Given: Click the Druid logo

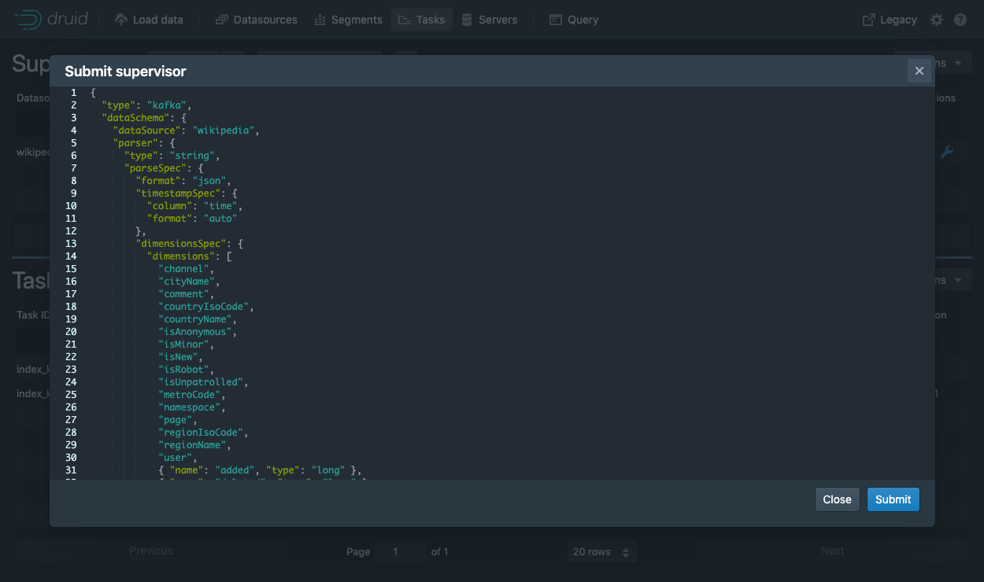Looking at the screenshot, I should pyautogui.click(x=52, y=20).
